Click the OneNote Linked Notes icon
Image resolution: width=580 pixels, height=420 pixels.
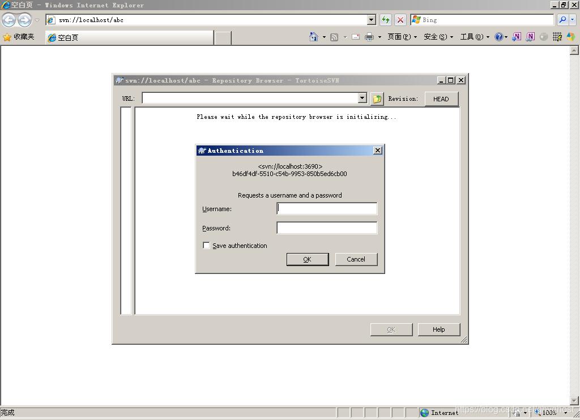(x=530, y=37)
